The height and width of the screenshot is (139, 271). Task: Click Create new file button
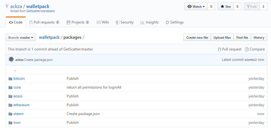[x=197, y=37]
